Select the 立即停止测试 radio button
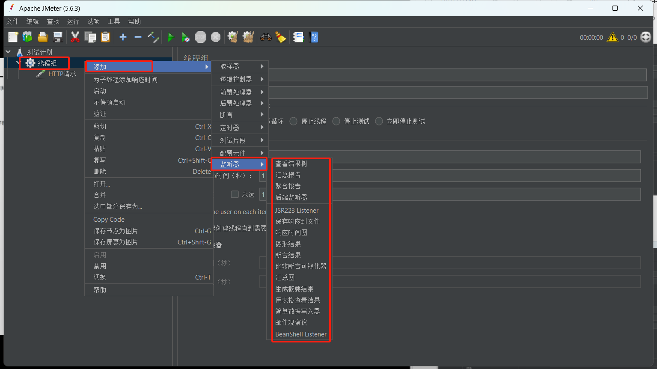 click(x=379, y=121)
